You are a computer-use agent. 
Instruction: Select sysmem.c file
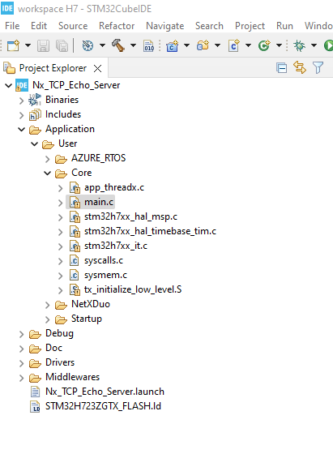[x=105, y=275]
